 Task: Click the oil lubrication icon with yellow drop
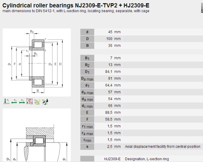(37, 102)
